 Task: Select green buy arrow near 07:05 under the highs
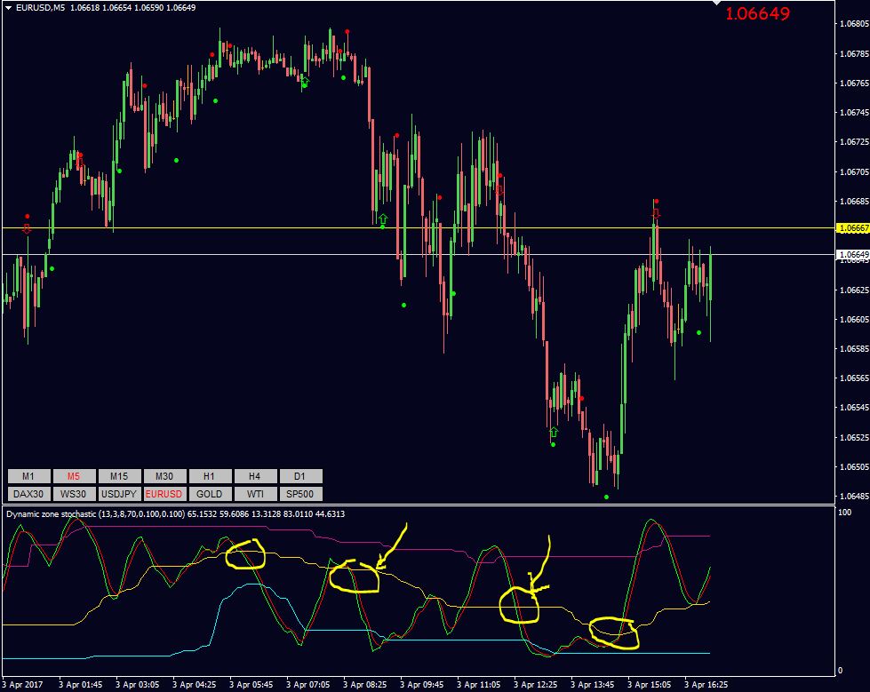[305, 82]
